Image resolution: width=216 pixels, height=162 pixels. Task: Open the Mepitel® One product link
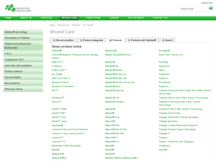click(x=112, y=117)
